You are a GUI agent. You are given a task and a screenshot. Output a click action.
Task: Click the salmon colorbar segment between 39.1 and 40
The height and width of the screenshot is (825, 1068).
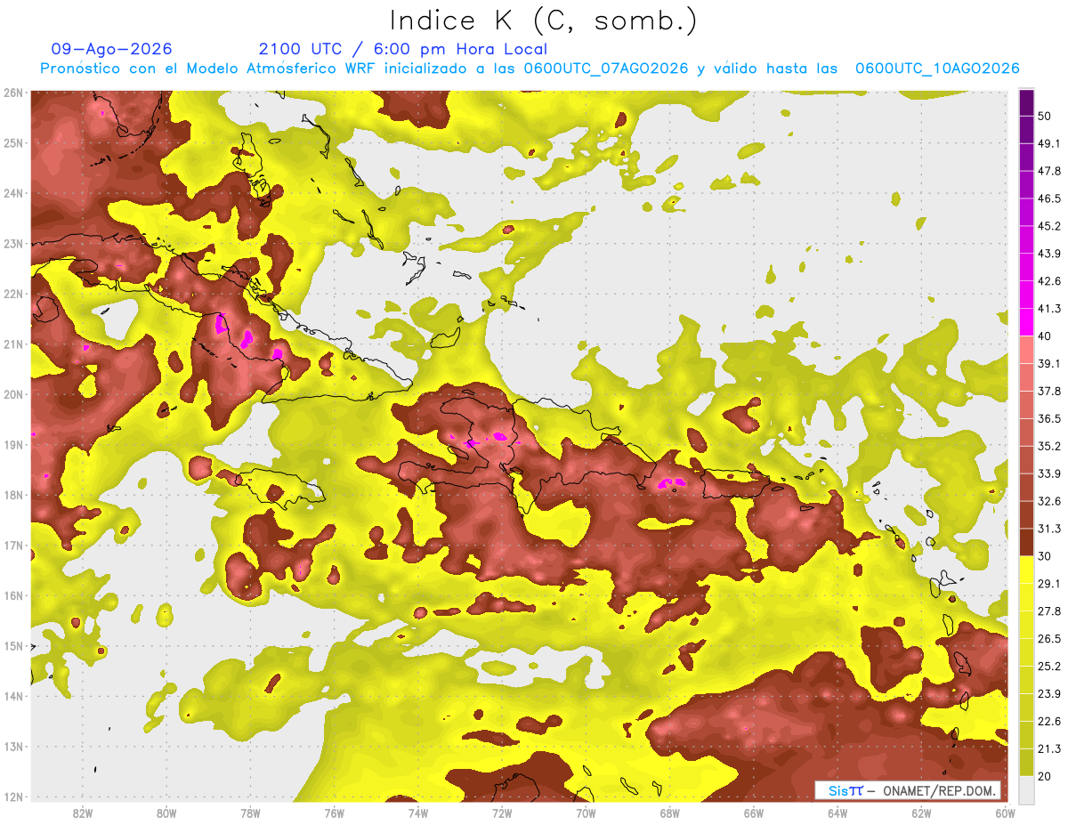click(x=1026, y=350)
